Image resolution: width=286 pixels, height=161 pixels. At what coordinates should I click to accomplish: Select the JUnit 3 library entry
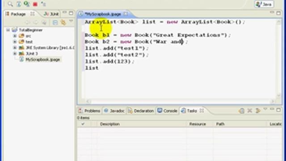(x=32, y=54)
